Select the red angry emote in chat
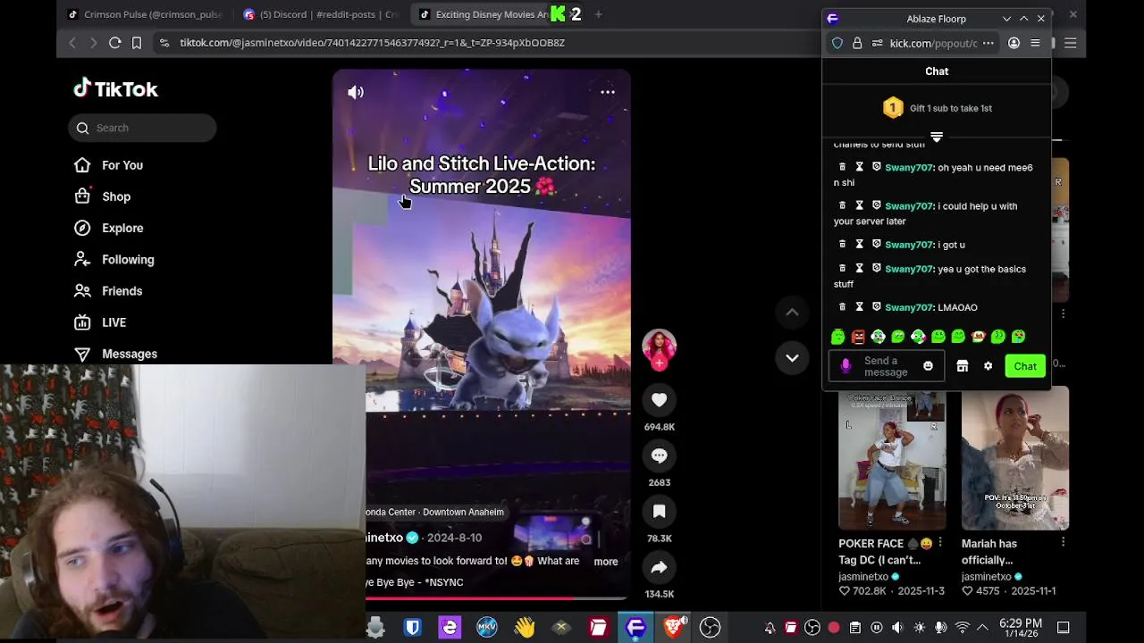 coord(858,337)
